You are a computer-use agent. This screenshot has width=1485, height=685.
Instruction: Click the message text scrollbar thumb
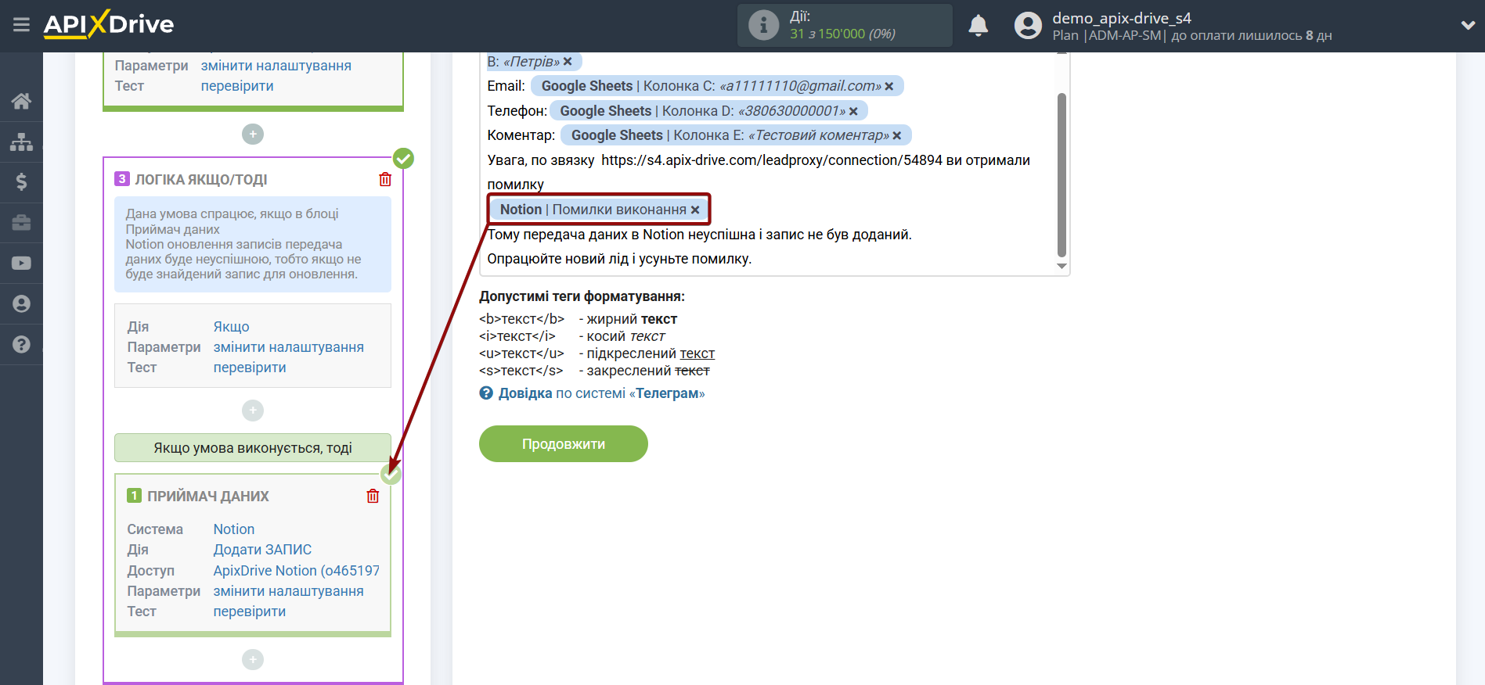[1061, 175]
